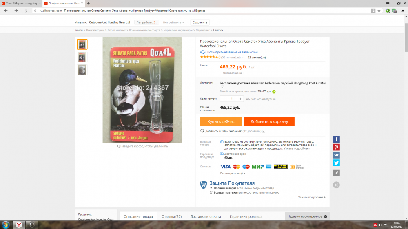Open the Нет рейтинга dropdown

[173, 22]
